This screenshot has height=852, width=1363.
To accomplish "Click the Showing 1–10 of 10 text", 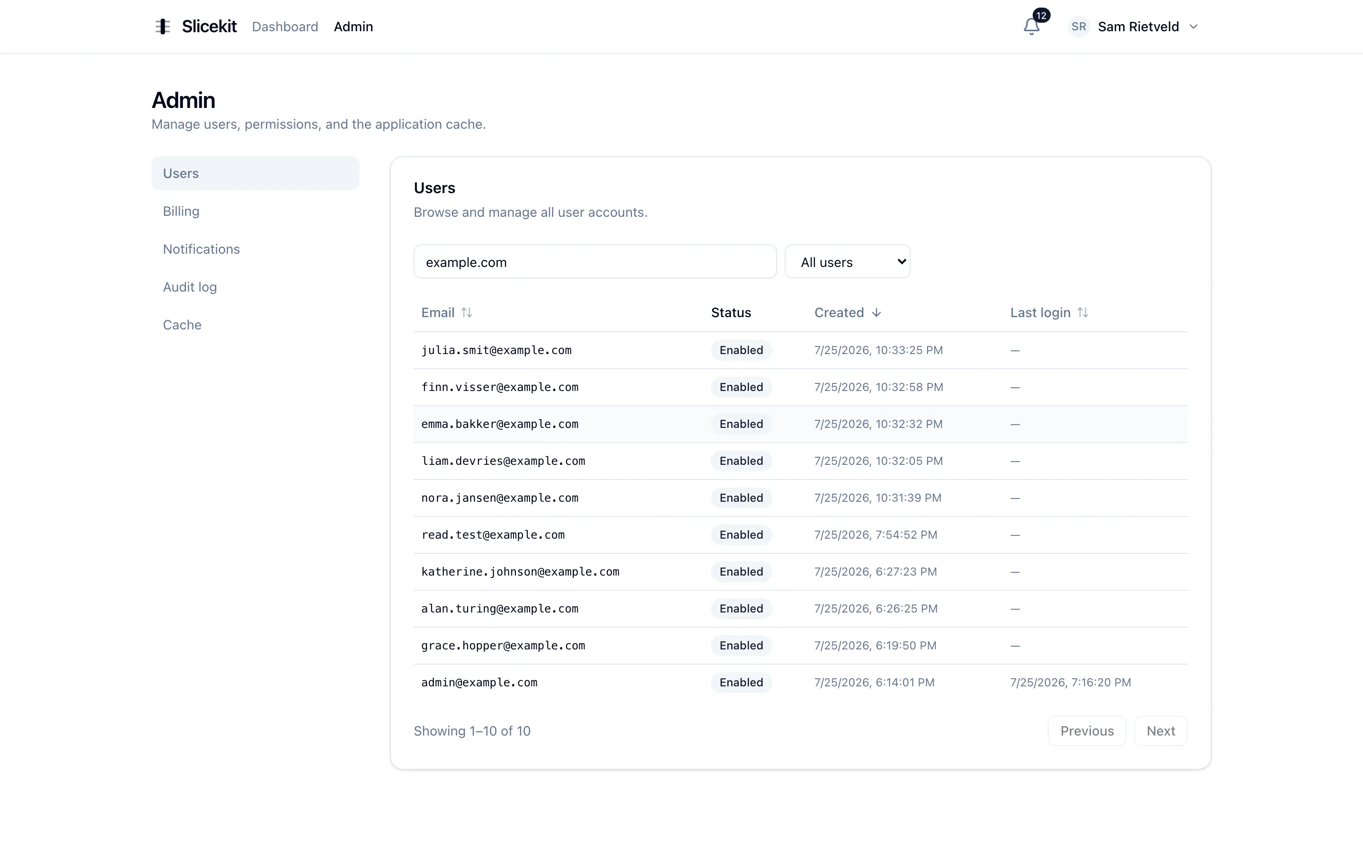I will [x=472, y=731].
